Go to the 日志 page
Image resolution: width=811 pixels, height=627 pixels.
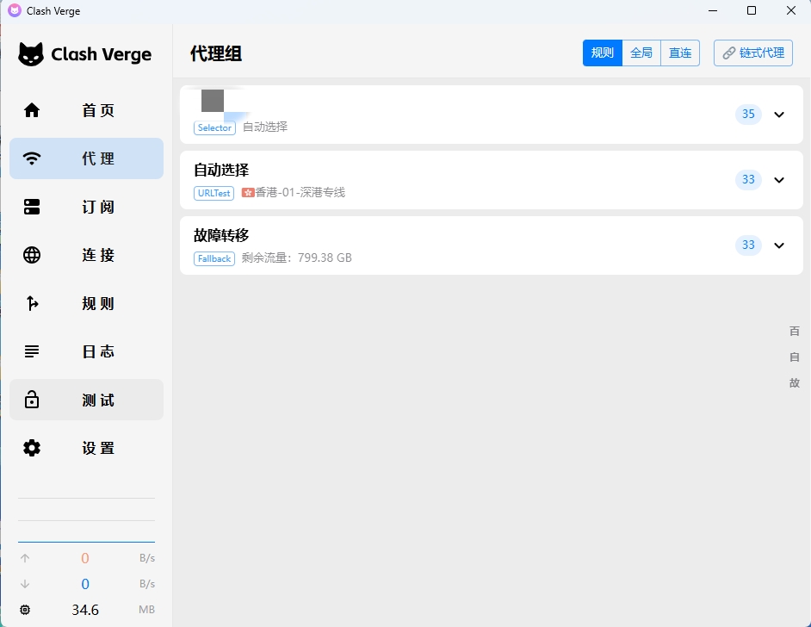(x=98, y=351)
